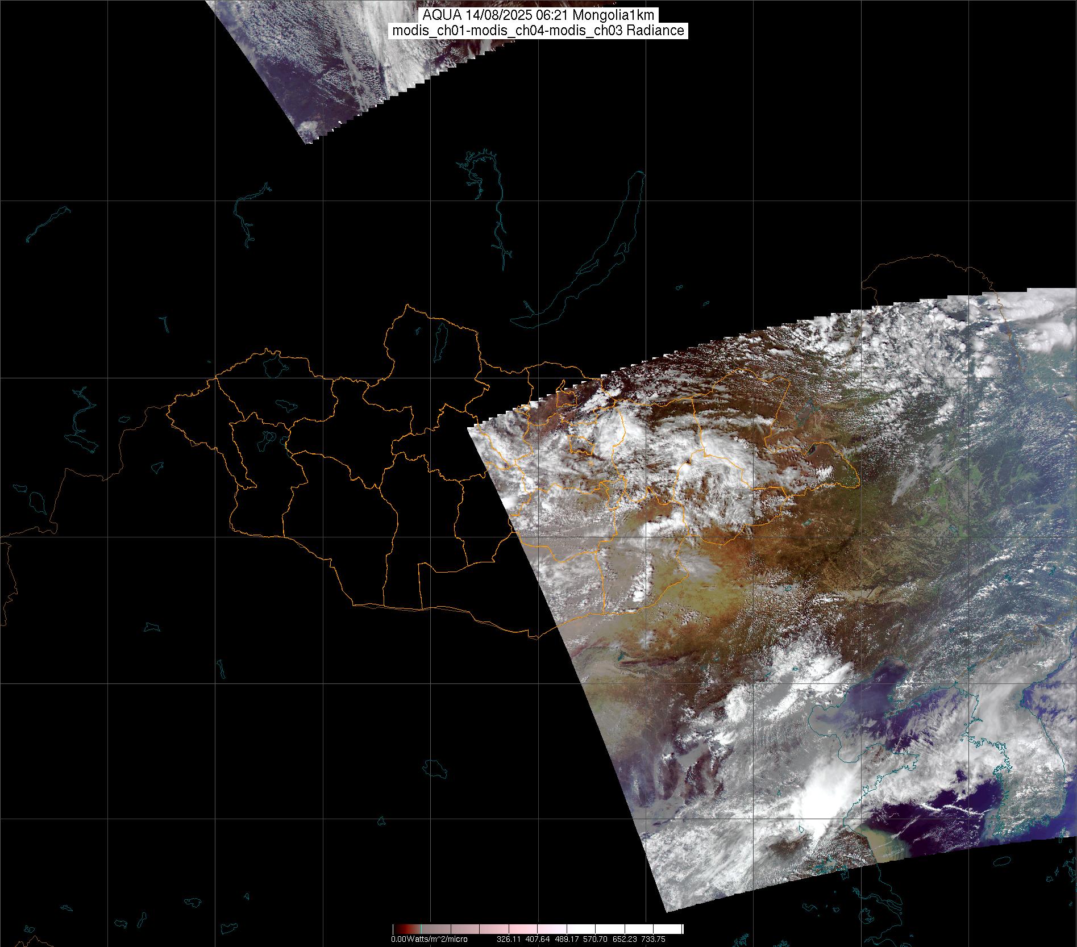Click the bright white cloud mass near the bottom coast
1077x947 pixels.
click(824, 795)
